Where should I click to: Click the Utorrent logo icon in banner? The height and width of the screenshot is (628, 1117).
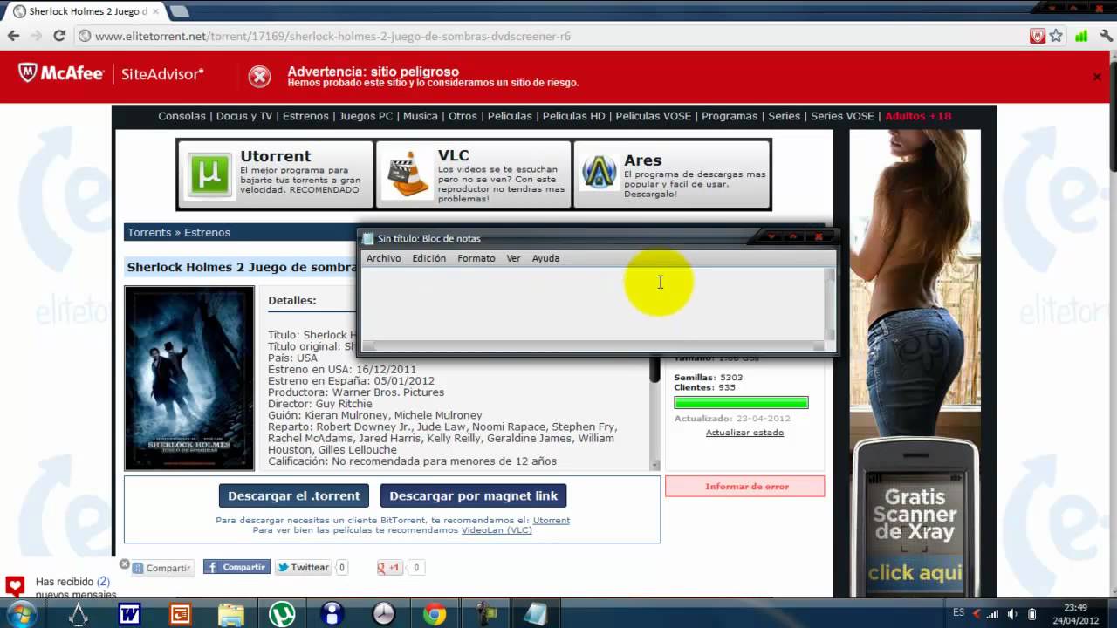(x=209, y=174)
